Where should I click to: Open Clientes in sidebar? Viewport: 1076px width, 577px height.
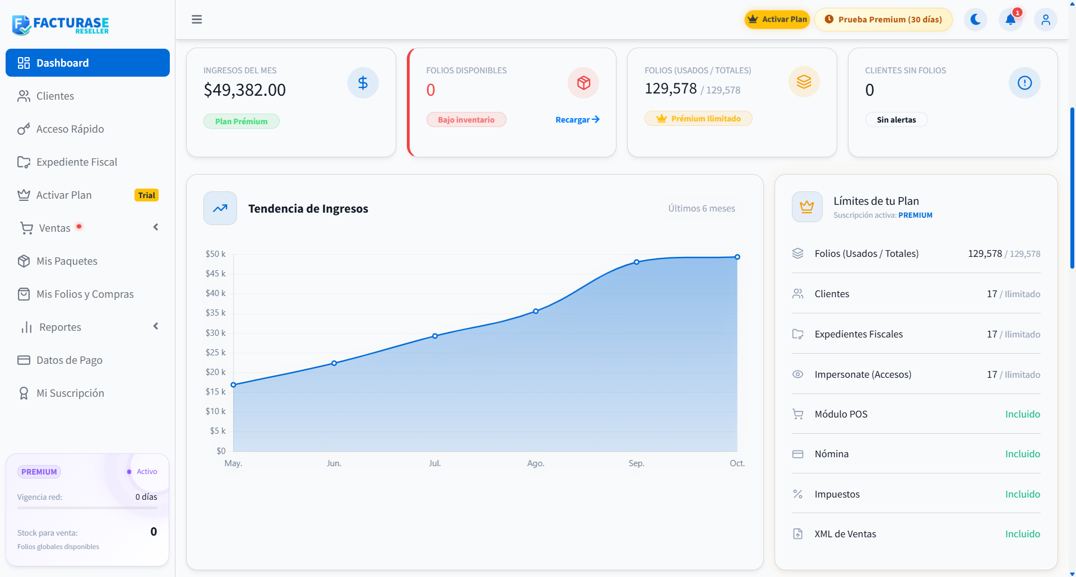[87, 96]
